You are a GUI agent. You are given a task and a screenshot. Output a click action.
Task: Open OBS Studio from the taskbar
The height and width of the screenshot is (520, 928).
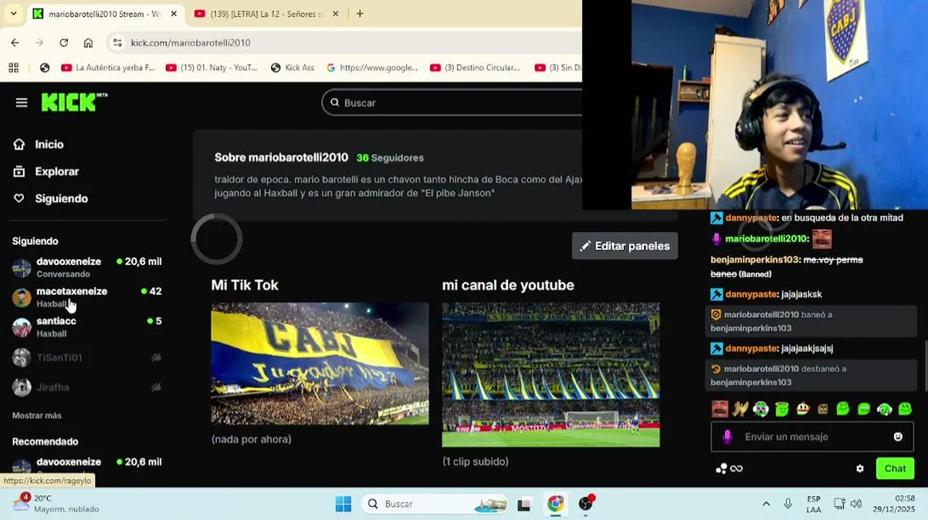click(586, 503)
